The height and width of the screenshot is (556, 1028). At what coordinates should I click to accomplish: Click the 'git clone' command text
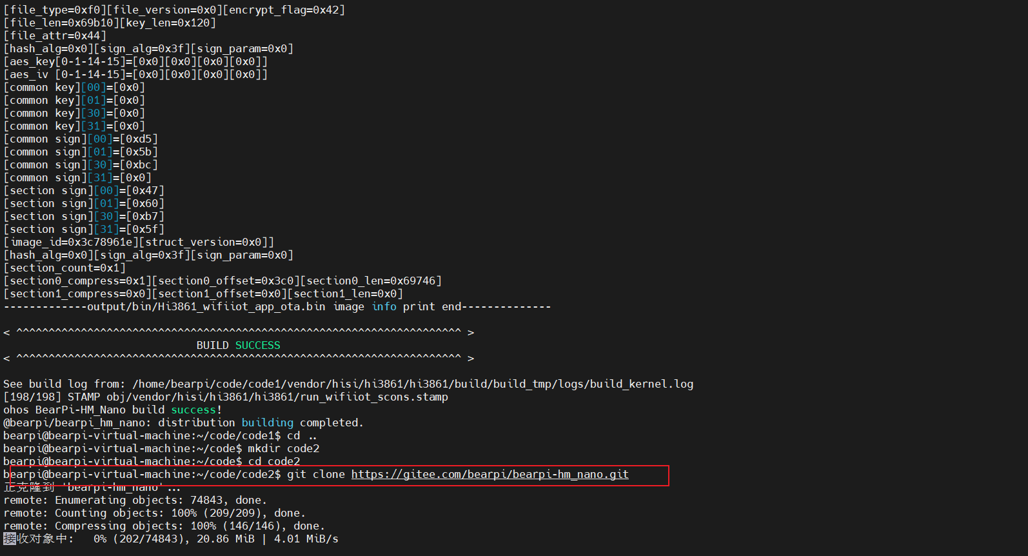(316, 475)
